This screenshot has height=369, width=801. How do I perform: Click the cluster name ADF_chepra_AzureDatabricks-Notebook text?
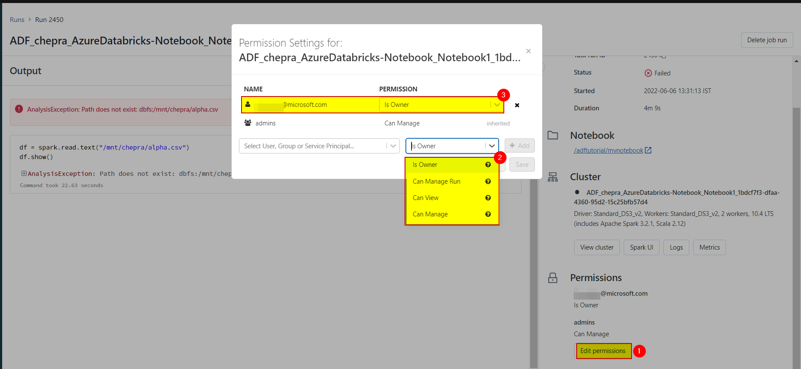click(x=677, y=197)
